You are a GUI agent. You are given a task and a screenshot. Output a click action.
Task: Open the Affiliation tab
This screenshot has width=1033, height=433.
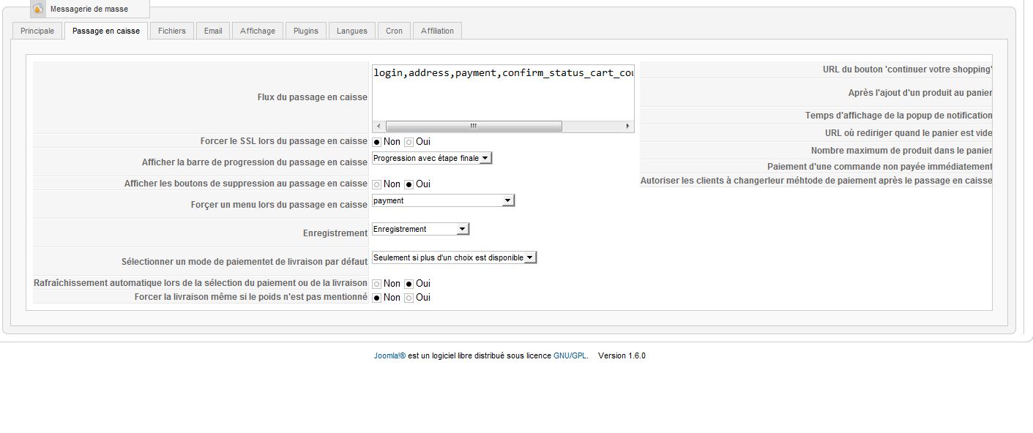click(x=437, y=31)
